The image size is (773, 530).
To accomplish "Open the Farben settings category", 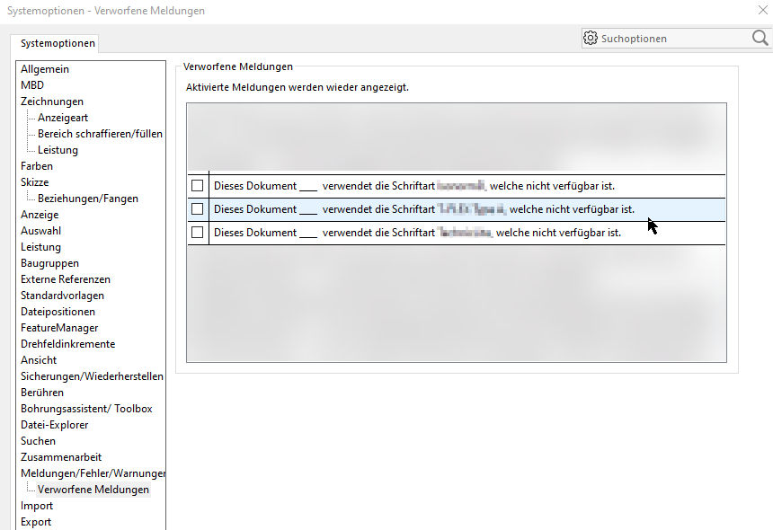I will click(37, 166).
